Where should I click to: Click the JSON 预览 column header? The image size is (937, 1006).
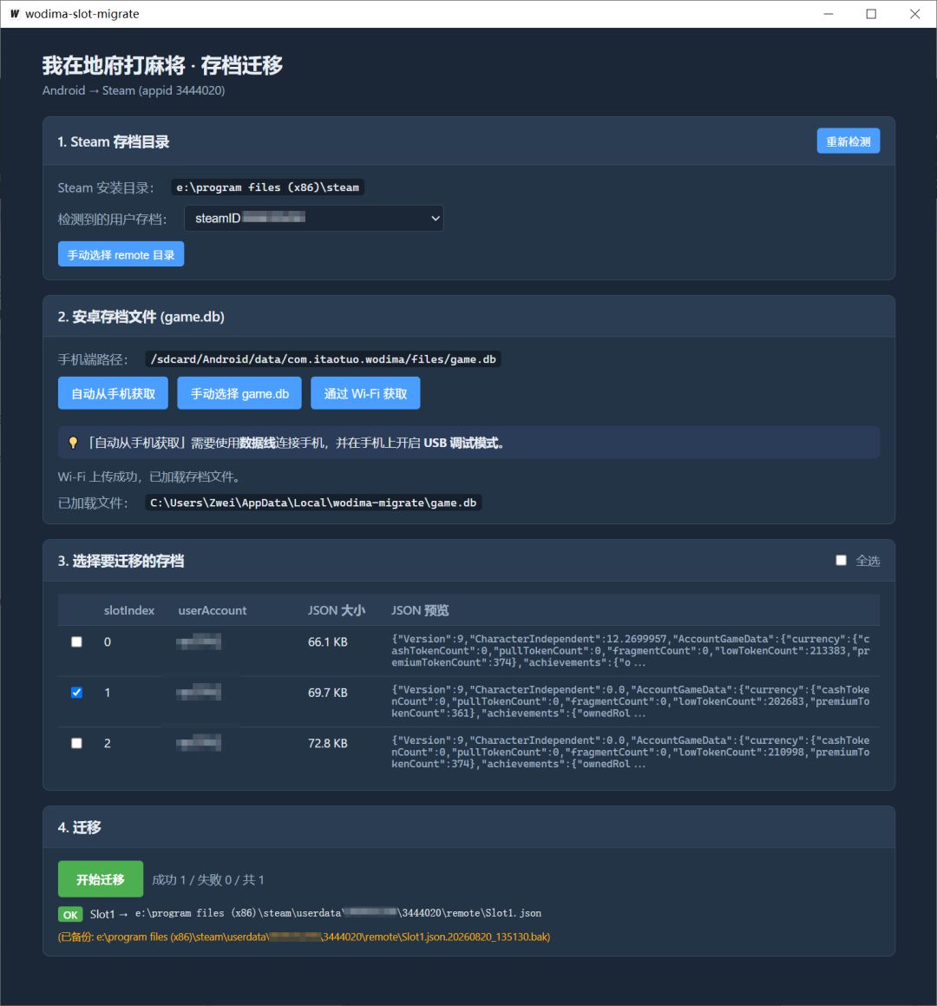[x=420, y=610]
